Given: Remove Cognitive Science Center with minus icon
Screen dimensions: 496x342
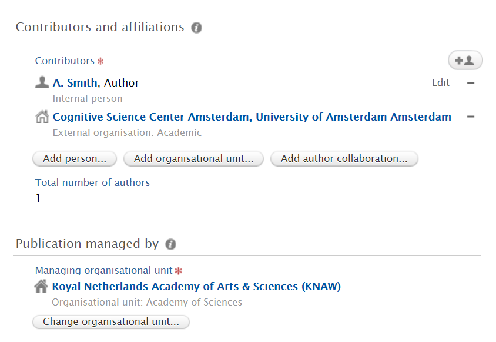Looking at the screenshot, I should [x=470, y=117].
